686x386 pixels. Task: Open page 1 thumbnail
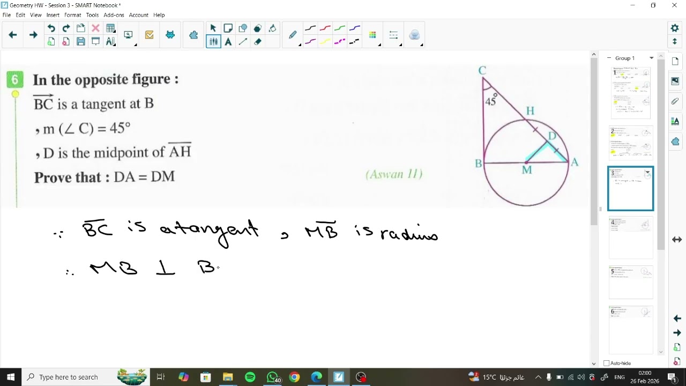click(631, 93)
